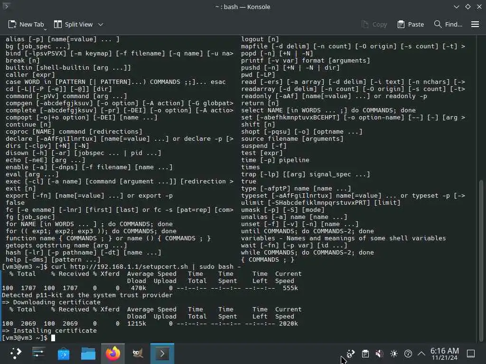Click the 'variables - Names and meanings' line
486x364 pixels.
pyautogui.click(x=344, y=238)
